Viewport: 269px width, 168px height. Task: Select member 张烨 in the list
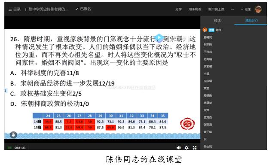pos(206,110)
